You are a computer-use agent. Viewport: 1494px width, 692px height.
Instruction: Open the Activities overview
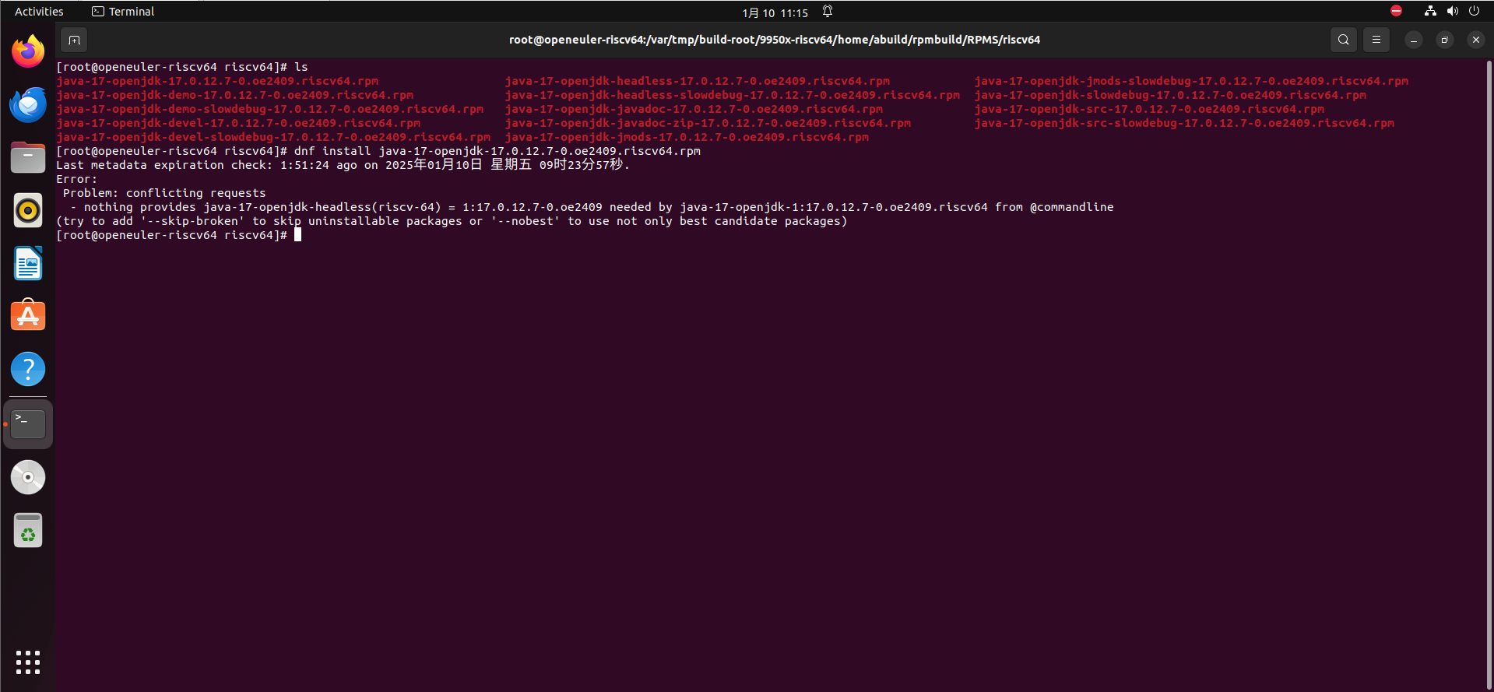[x=39, y=12]
